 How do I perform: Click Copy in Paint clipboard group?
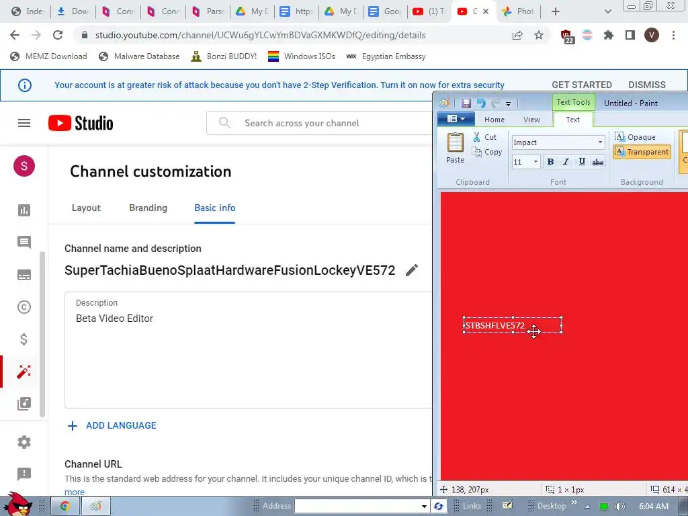click(x=486, y=152)
